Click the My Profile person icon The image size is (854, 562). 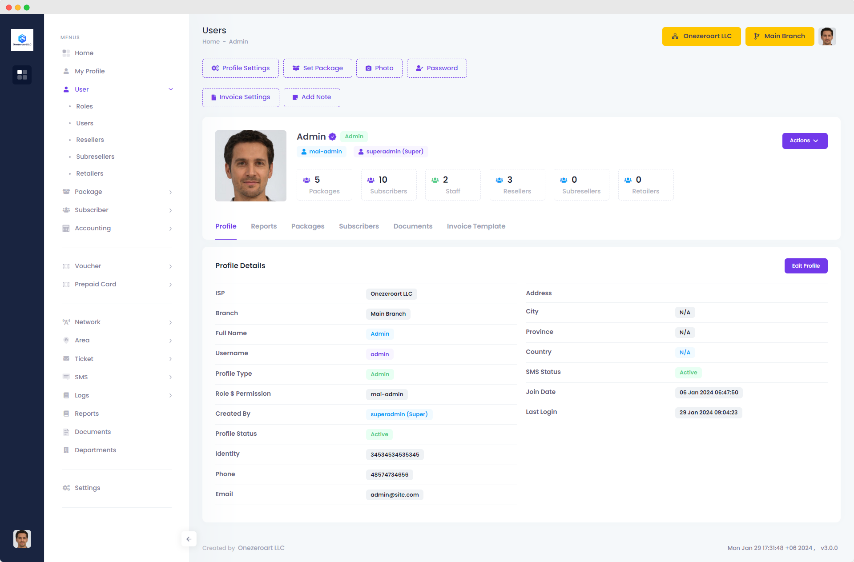coord(66,71)
